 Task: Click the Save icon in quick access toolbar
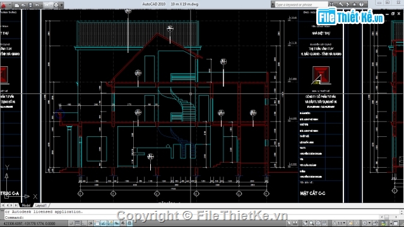pos(30,5)
